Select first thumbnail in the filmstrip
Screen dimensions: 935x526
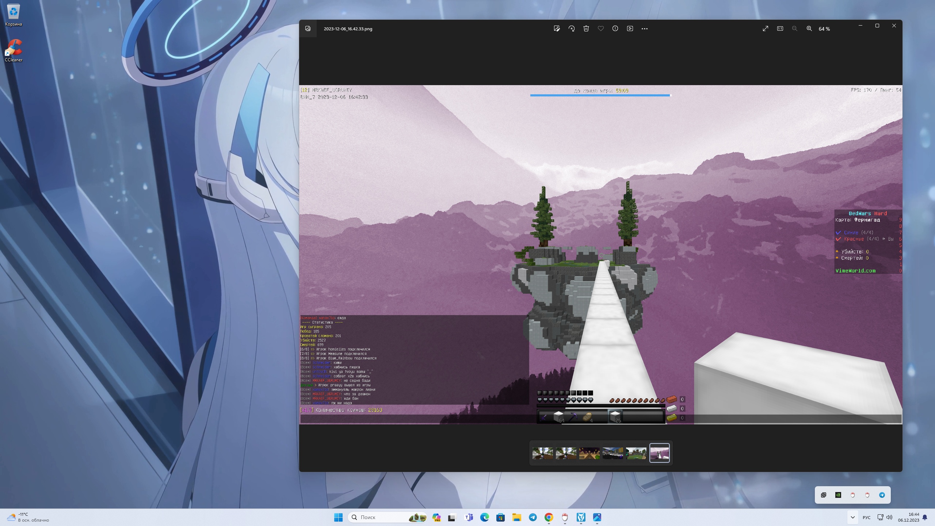[x=542, y=453]
